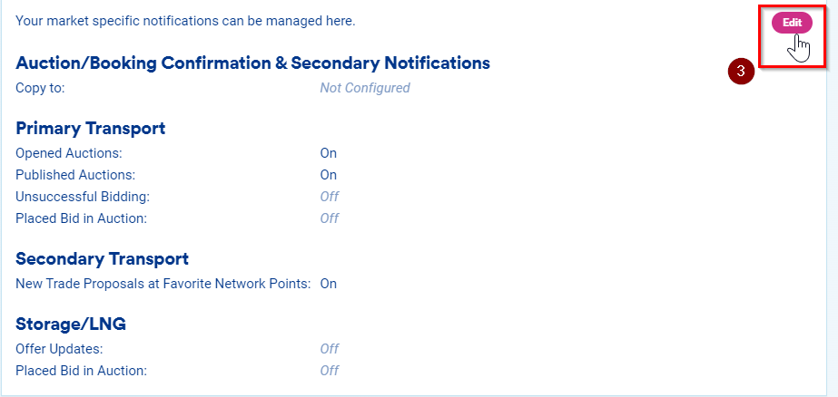The image size is (838, 397).
Task: Click the On status for Opened Auctions
Action: [x=328, y=153]
